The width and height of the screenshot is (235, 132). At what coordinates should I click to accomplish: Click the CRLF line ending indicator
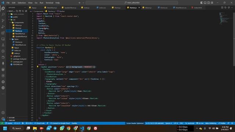[181, 123]
